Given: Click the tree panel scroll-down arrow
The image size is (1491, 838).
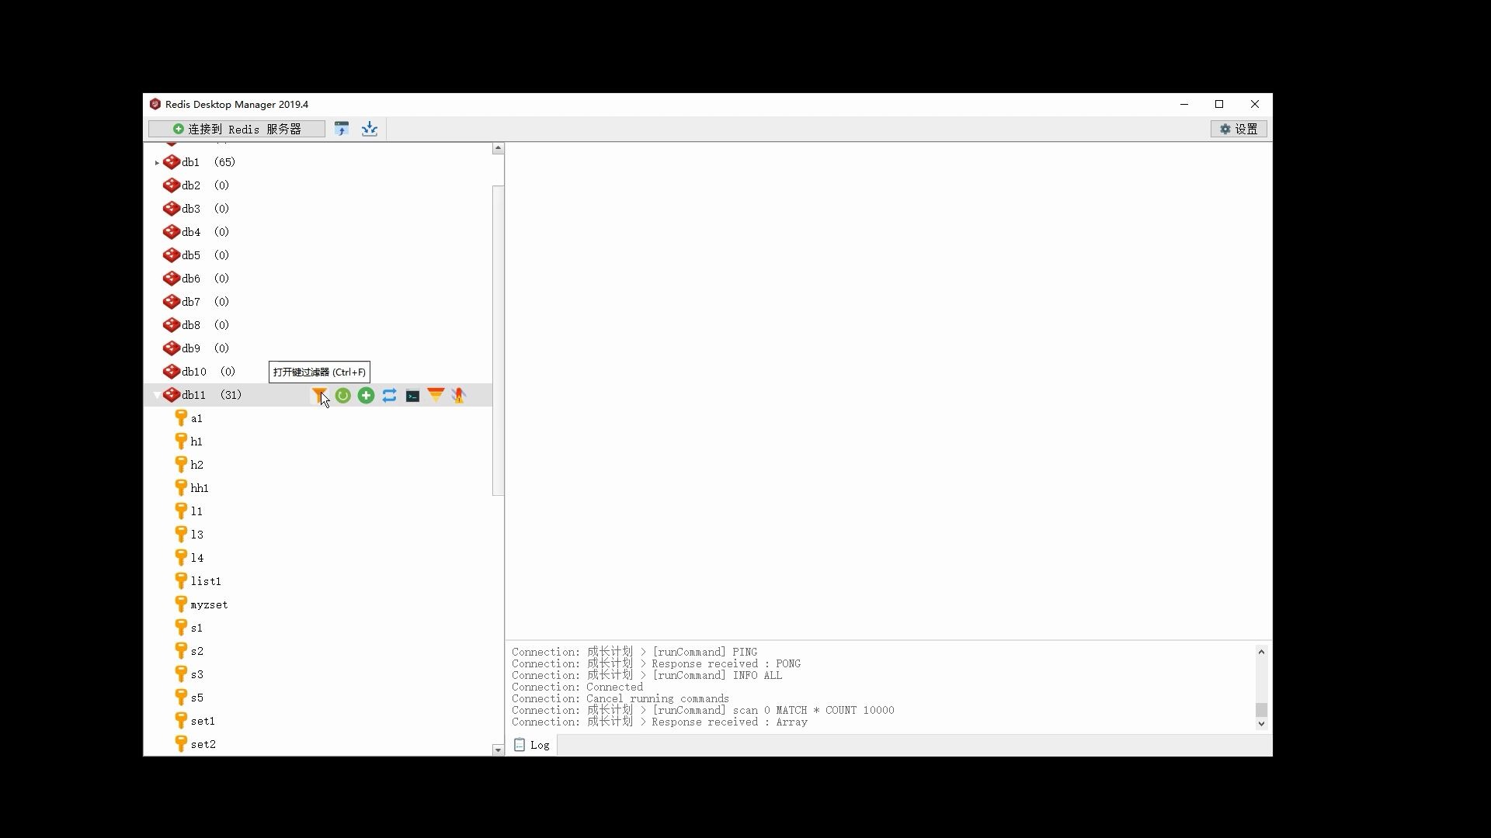Looking at the screenshot, I should pyautogui.click(x=498, y=750).
